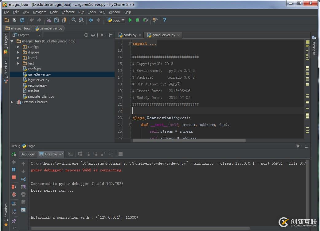The height and width of the screenshot is (231, 320).
Task: Open the Logic run configuration dropdown
Action: click(x=116, y=20)
